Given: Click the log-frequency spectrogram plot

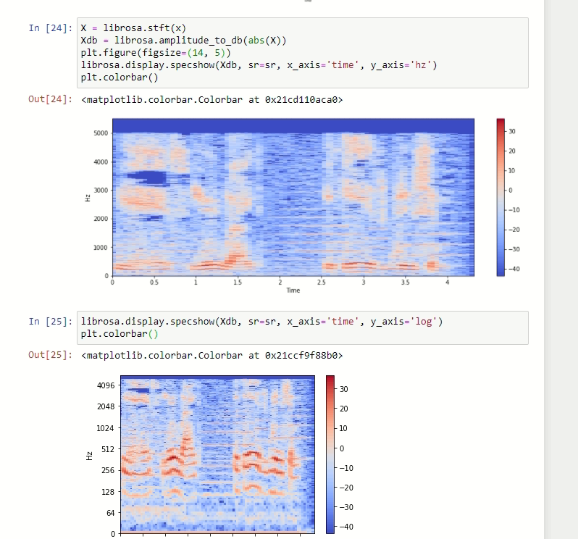Looking at the screenshot, I should (217, 454).
